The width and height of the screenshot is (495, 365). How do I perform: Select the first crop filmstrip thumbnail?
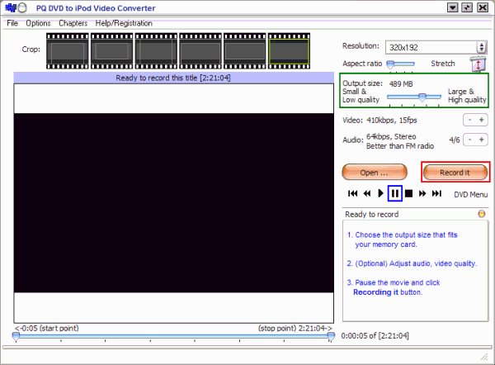click(68, 51)
